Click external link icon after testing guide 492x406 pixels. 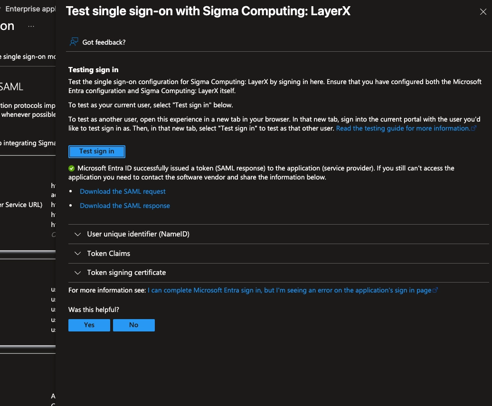click(473, 128)
